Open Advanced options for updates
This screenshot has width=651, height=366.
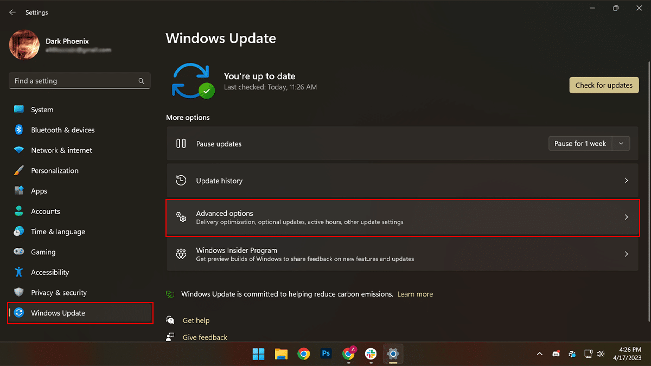pos(402,217)
